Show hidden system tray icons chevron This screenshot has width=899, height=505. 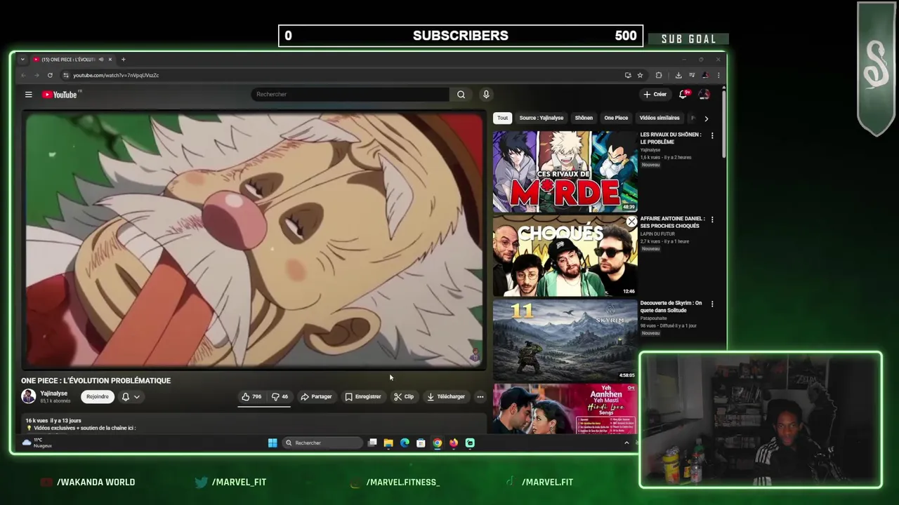626,443
